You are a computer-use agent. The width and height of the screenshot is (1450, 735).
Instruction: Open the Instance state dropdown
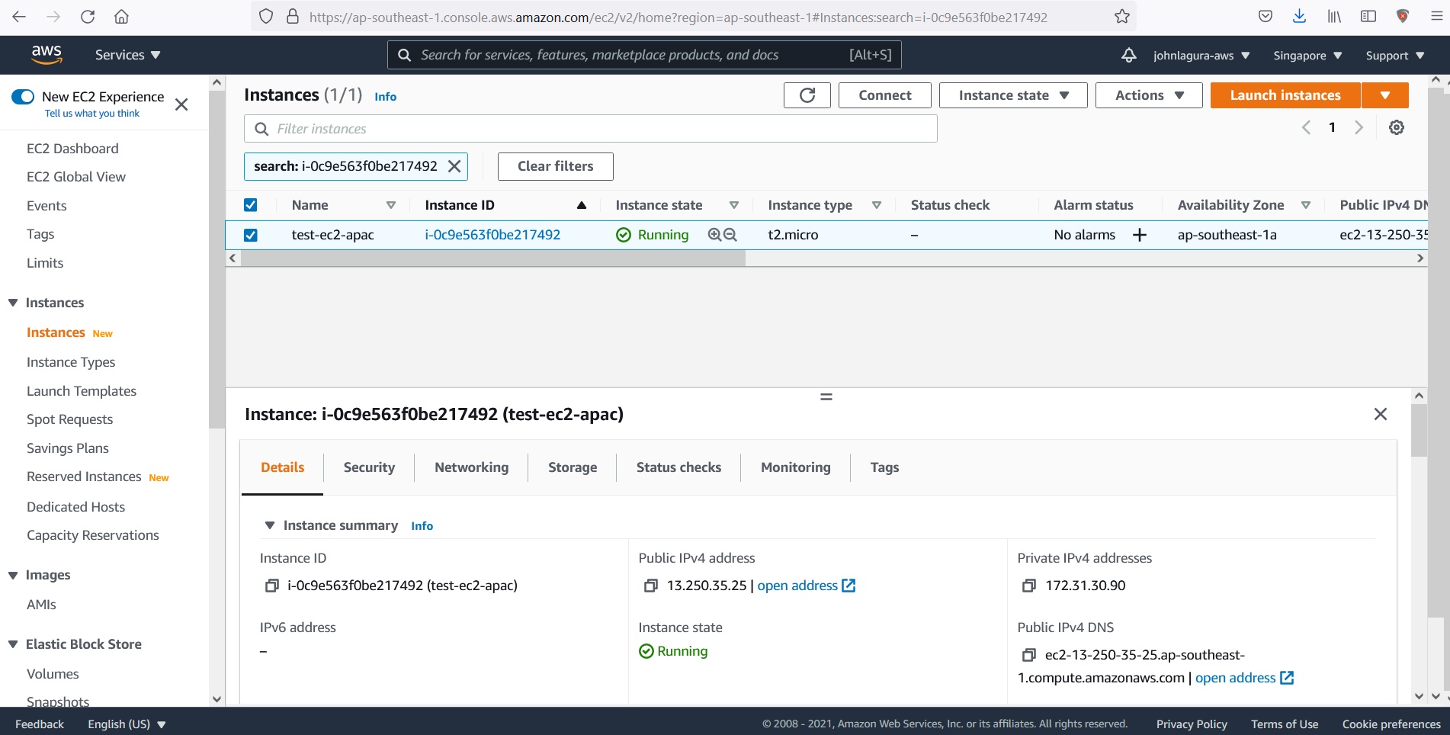pos(1012,95)
